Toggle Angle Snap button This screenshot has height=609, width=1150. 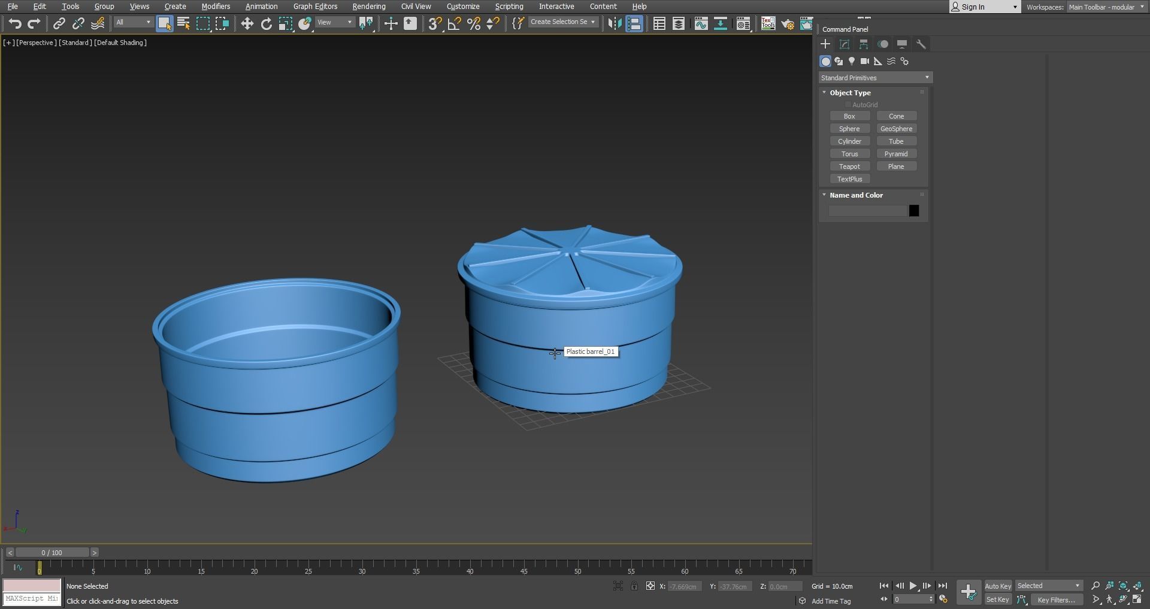454,23
